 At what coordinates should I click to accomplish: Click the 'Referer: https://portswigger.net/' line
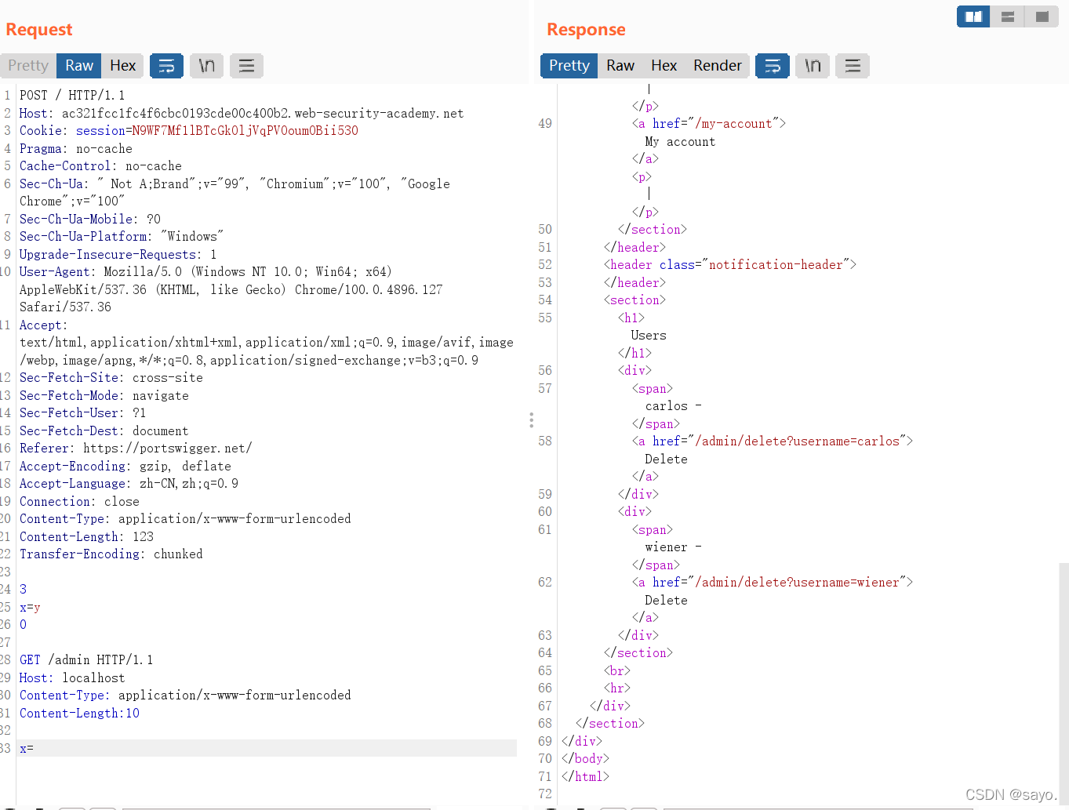coord(136,449)
